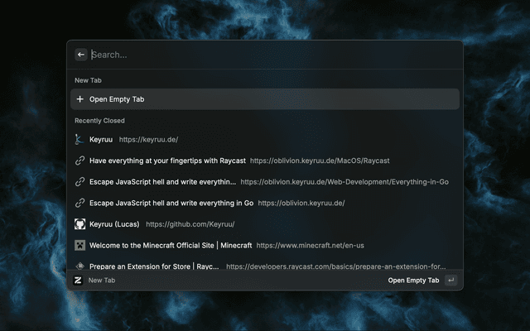Reopen 'Escape JavaScript hell and write everything in Go'

click(171, 203)
